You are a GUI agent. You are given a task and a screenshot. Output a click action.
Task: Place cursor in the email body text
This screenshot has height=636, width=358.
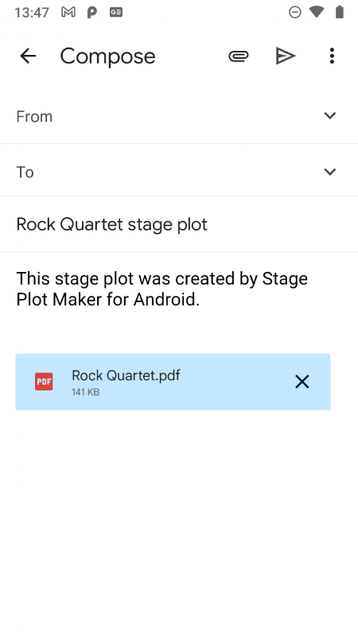162,289
